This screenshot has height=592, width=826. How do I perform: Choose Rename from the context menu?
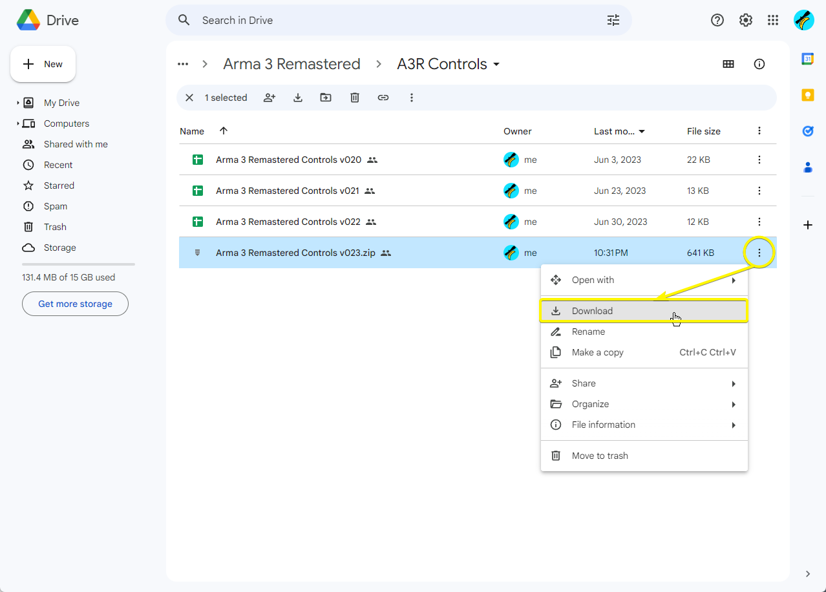(x=644, y=332)
